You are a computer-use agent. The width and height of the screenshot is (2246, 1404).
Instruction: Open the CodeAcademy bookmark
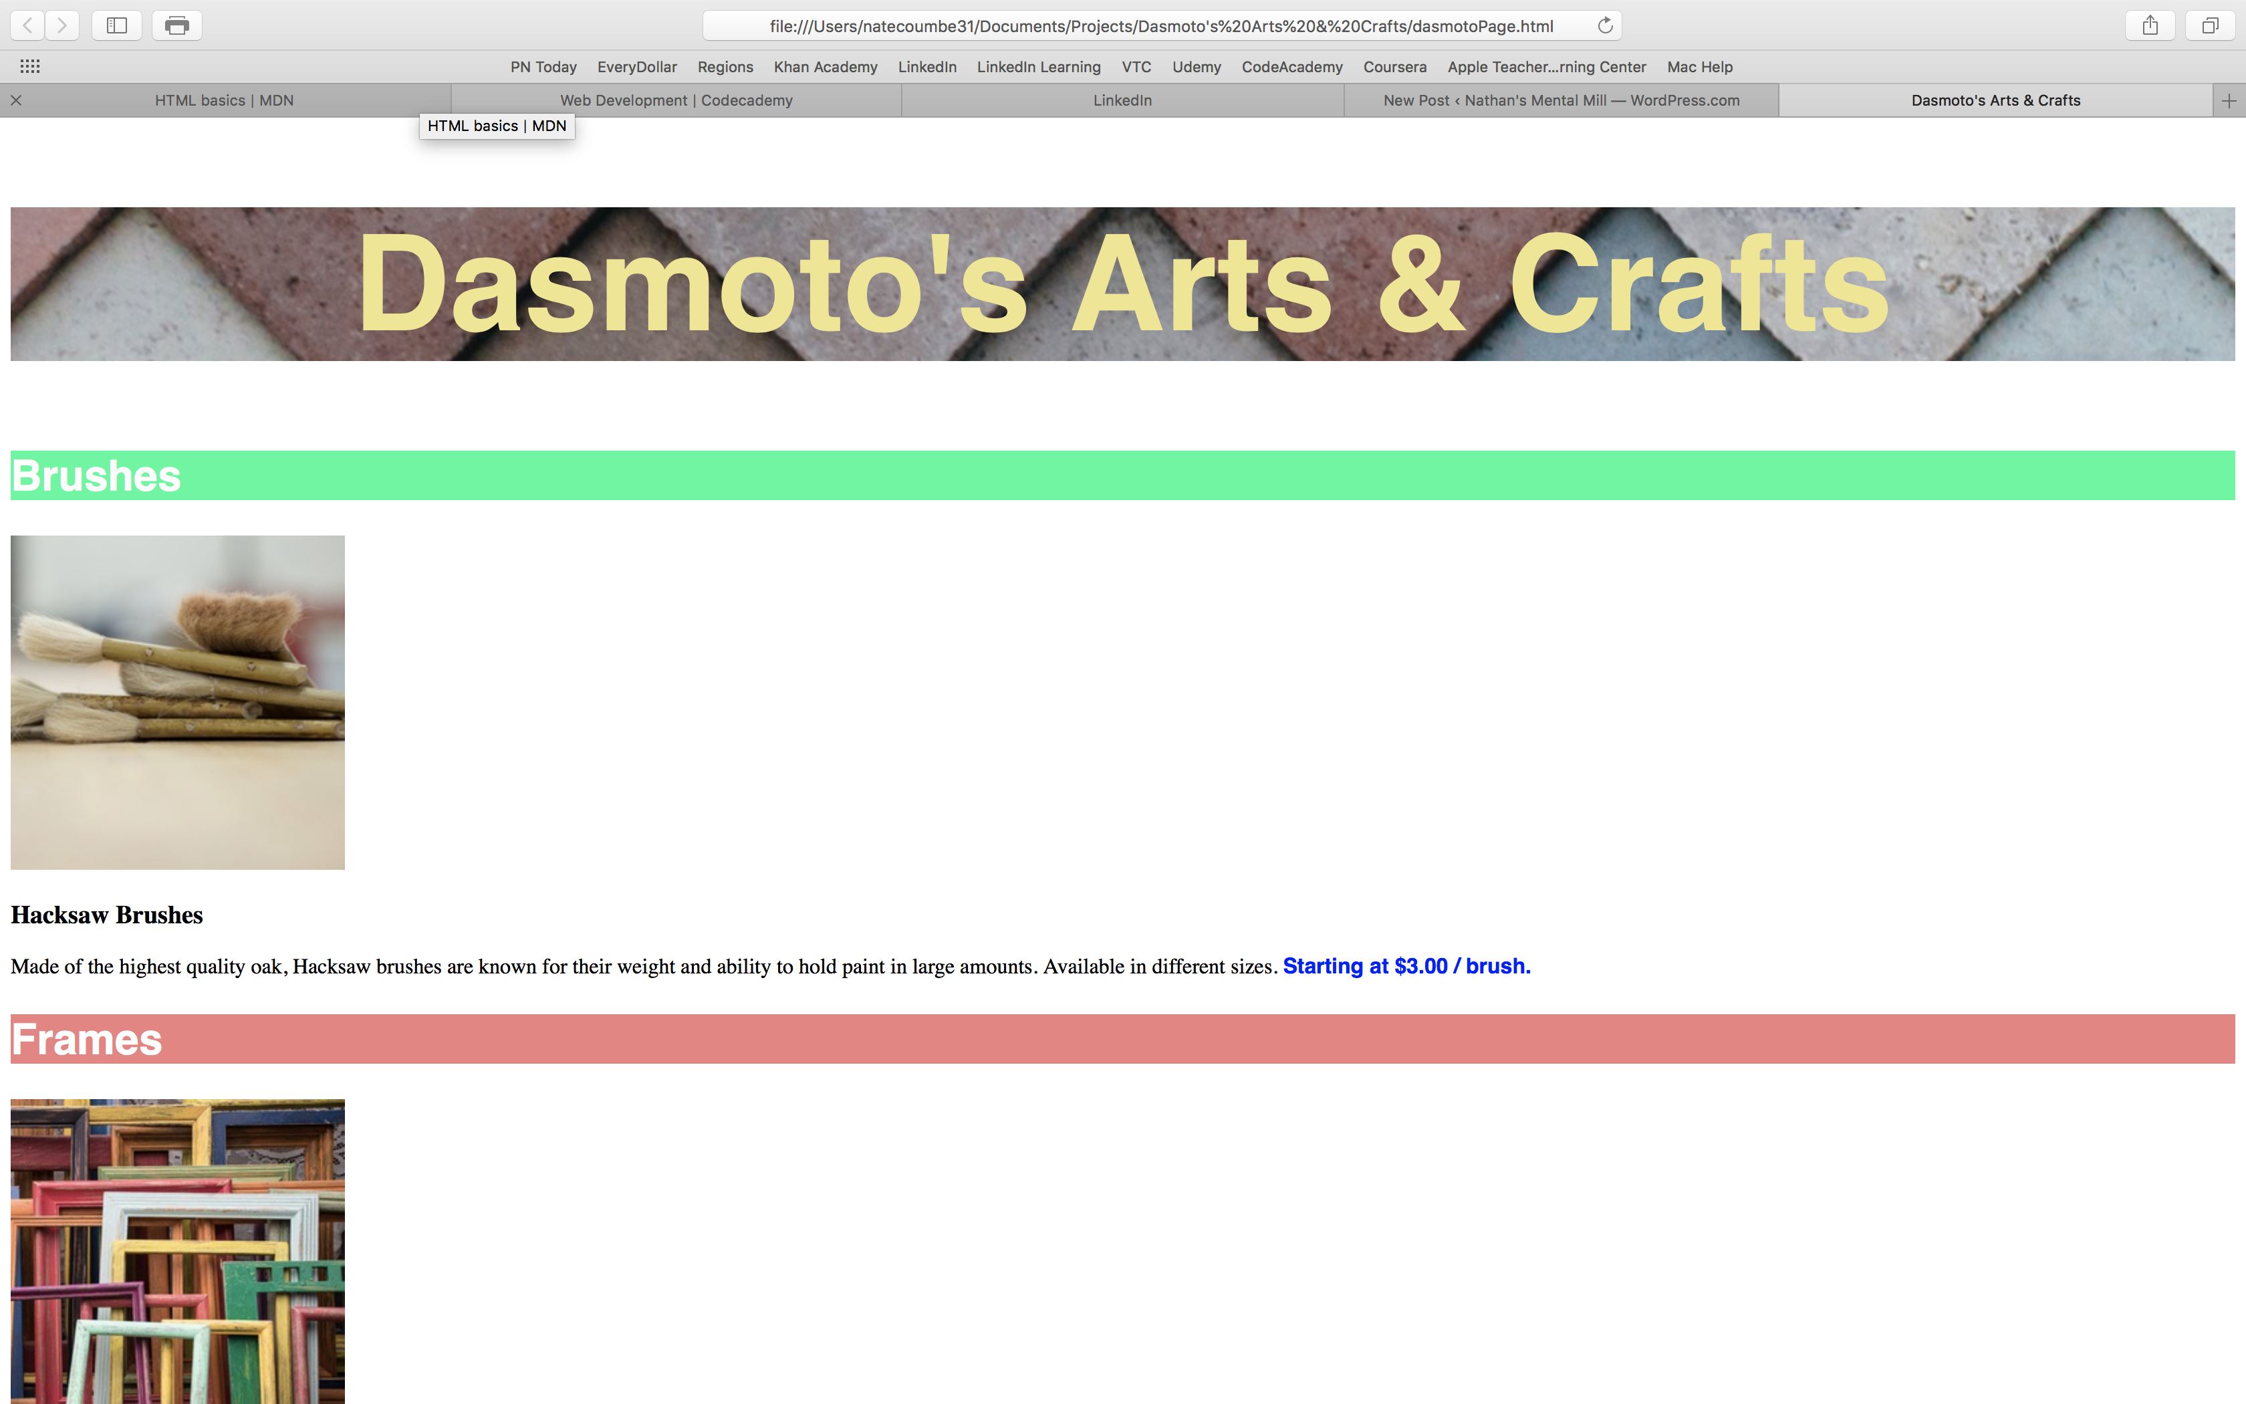click(x=1291, y=67)
